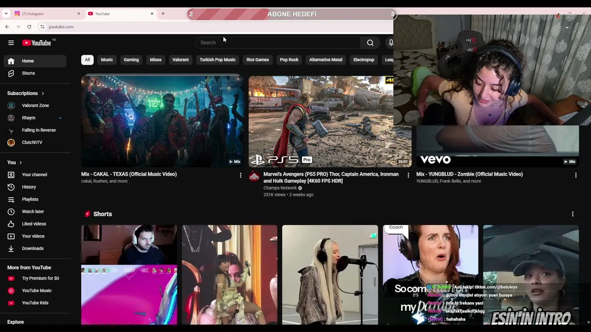The height and width of the screenshot is (332, 591).
Task: Open YouTube Music from sidebar
Action: (x=35, y=290)
